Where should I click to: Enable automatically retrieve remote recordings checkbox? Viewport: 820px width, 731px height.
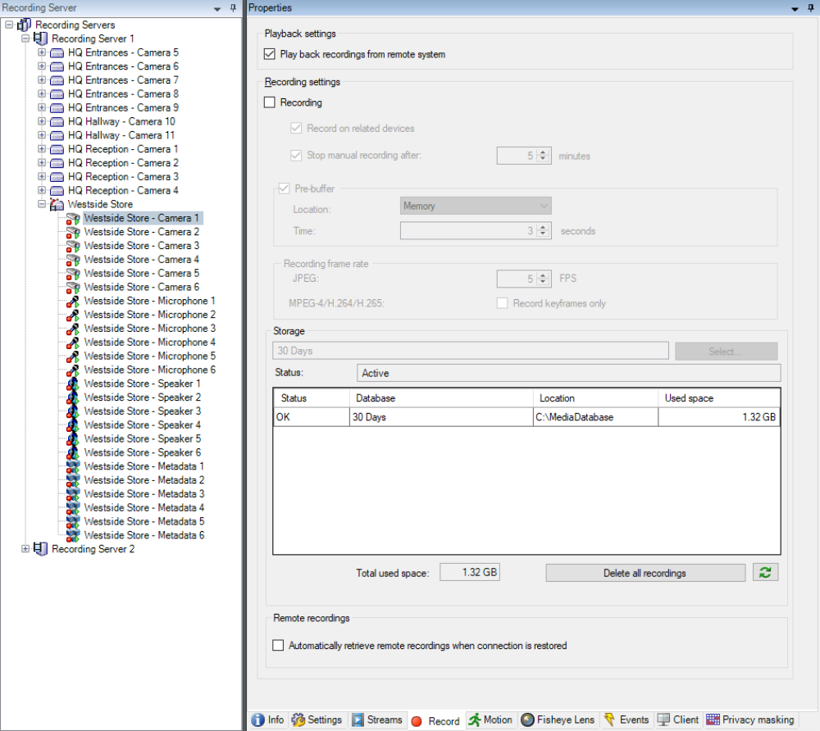tap(278, 646)
